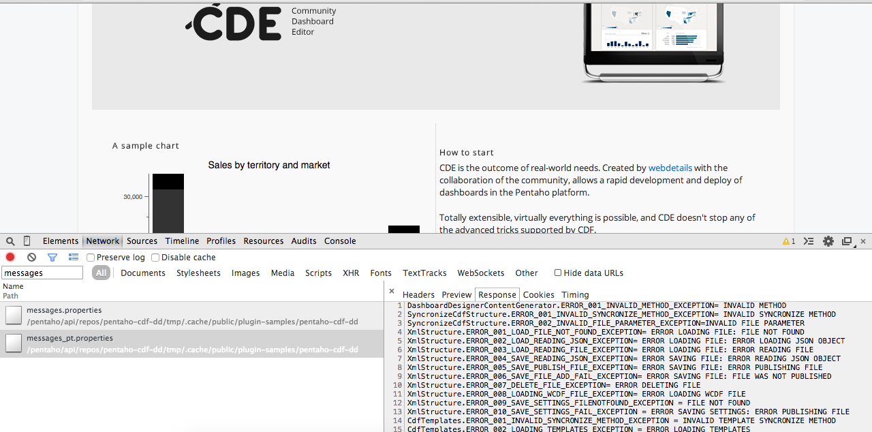Filter requests by Media
Image resolution: width=872 pixels, height=432 pixels.
point(283,273)
